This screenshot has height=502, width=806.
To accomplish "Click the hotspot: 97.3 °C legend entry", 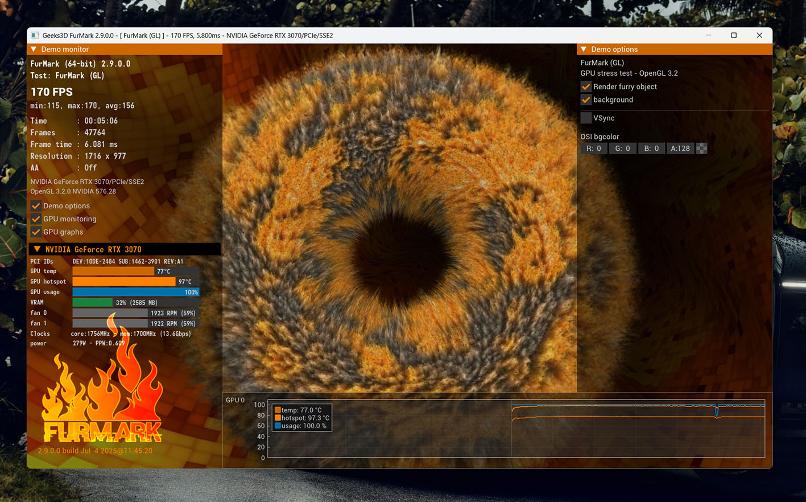I will [x=302, y=418].
